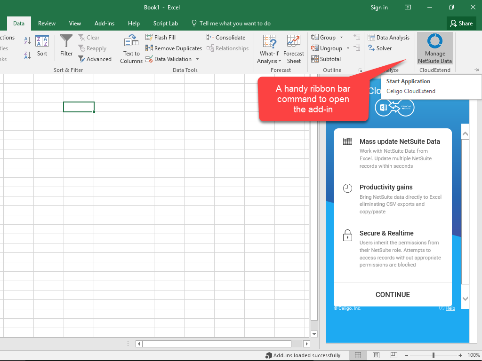Switch to the View tab
Screen dimensions: 482x361
point(75,24)
